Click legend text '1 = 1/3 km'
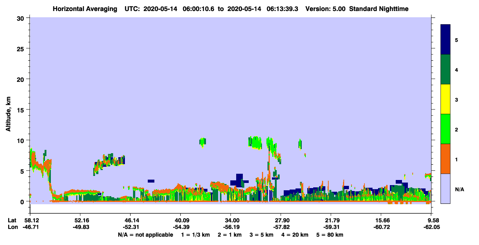The height and width of the screenshot is (245, 479). coord(195,235)
